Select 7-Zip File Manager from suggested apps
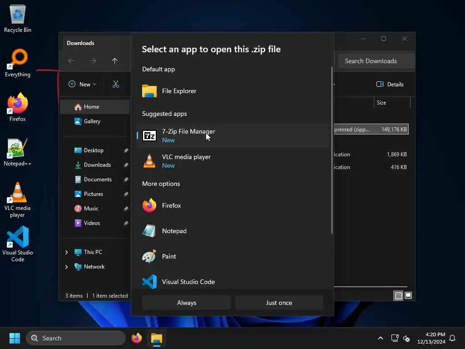The image size is (465, 349). click(233, 135)
